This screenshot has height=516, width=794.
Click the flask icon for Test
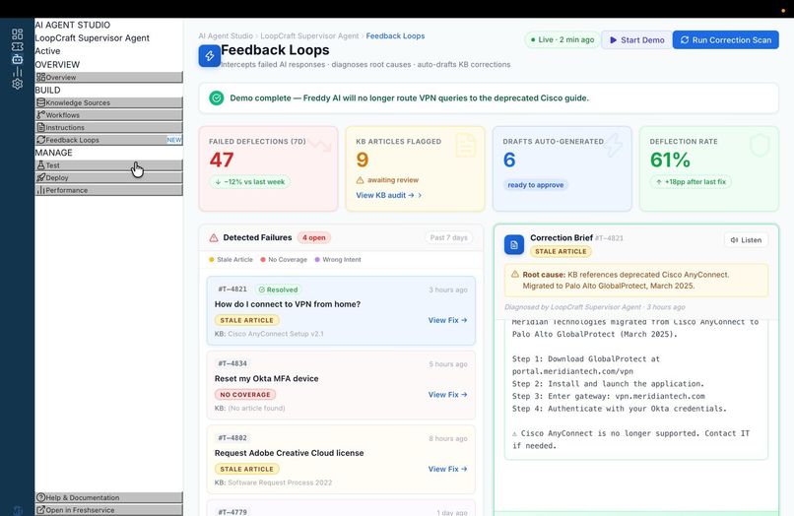(x=41, y=165)
